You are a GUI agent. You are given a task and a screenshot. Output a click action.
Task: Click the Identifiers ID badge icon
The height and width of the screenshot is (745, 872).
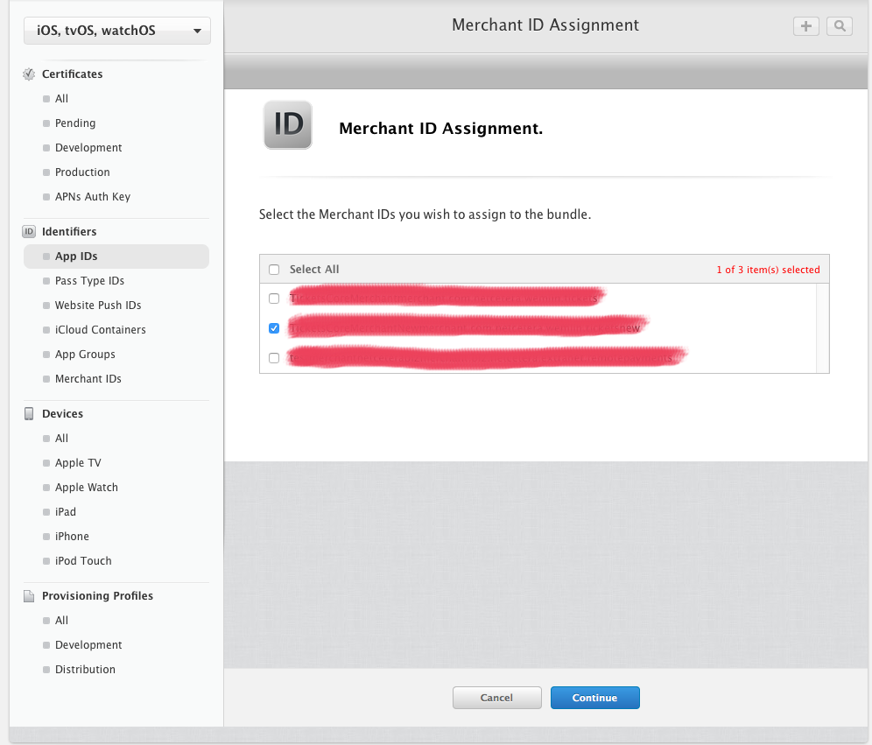point(29,232)
